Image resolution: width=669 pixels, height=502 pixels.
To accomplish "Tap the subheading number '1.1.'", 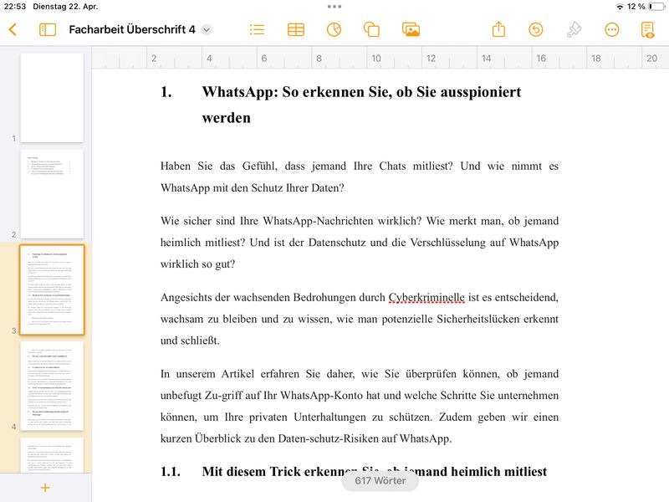I will [171, 472].
